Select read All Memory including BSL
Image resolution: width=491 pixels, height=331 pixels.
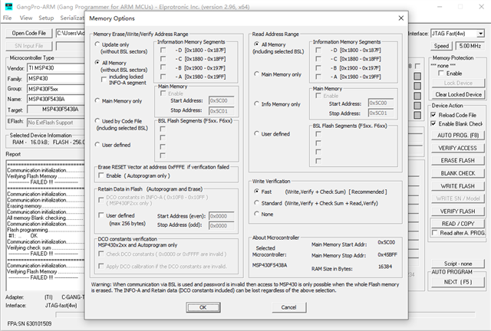(256, 44)
